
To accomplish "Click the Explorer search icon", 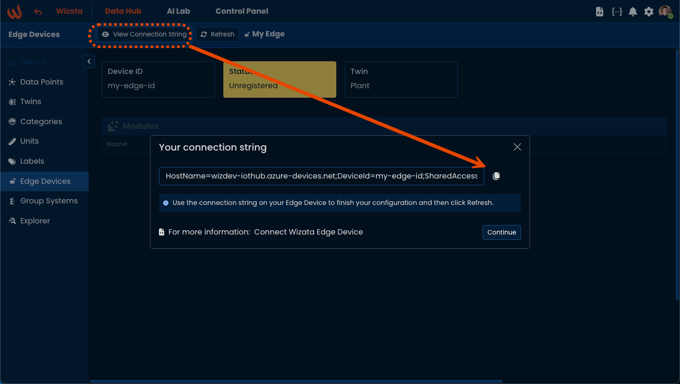I will pos(12,221).
